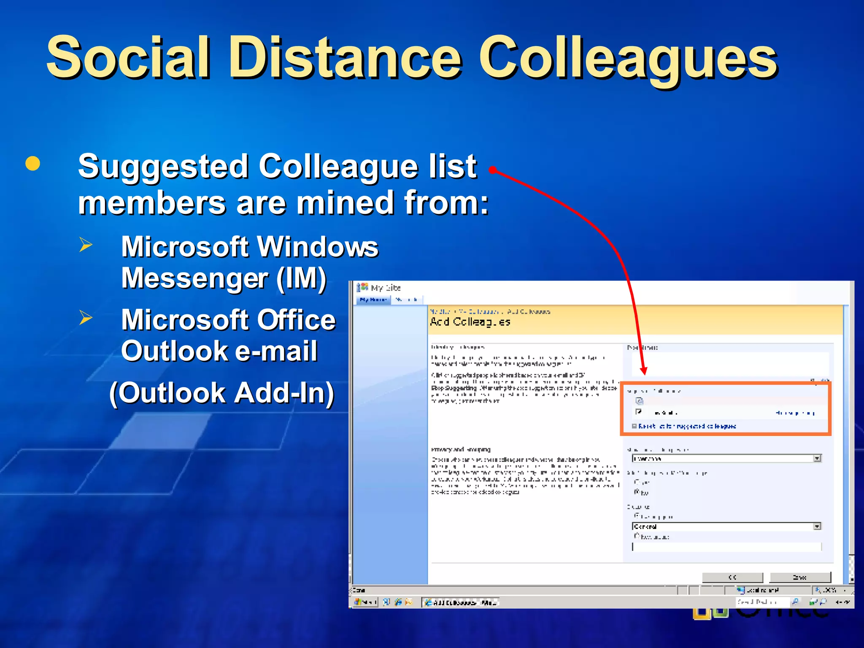Select the No radio button
The width and height of the screenshot is (864, 648).
(x=637, y=492)
